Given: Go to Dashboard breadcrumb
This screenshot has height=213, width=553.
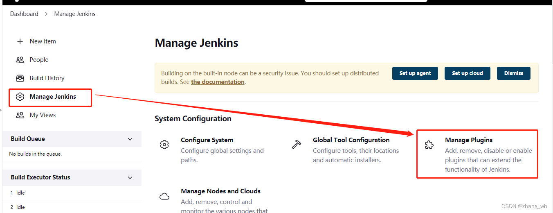Looking at the screenshot, I should pyautogui.click(x=24, y=14).
